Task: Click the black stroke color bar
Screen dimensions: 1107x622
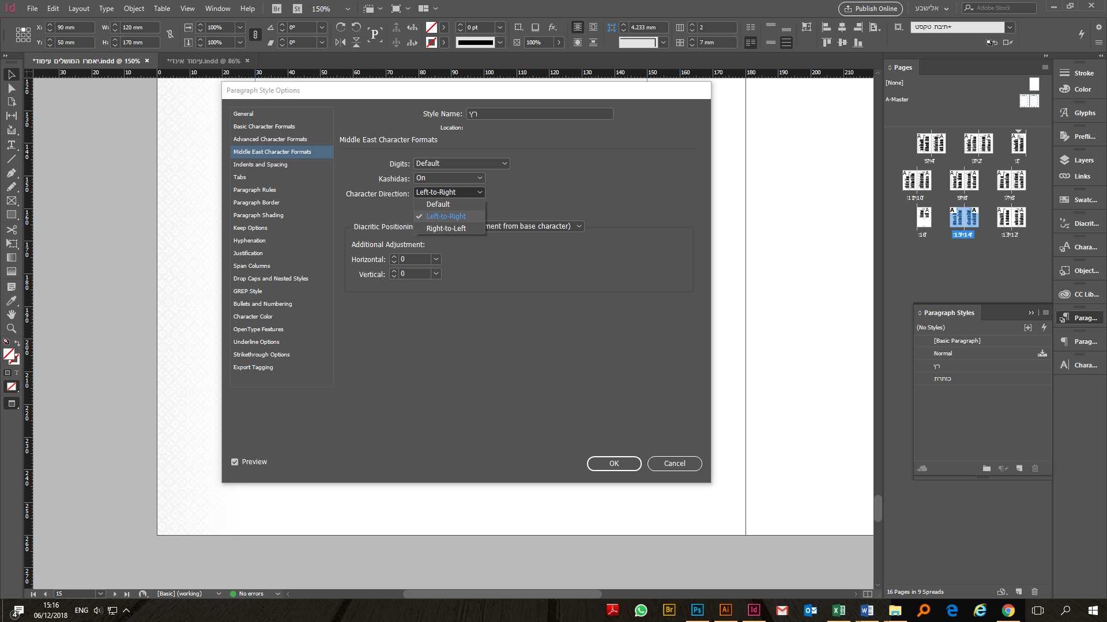Action: (x=475, y=42)
